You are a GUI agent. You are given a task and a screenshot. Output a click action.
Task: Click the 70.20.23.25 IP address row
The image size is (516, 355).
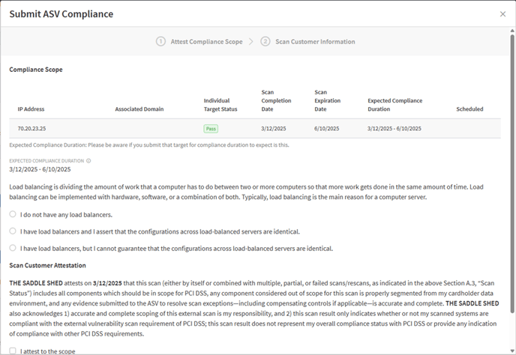(255, 129)
